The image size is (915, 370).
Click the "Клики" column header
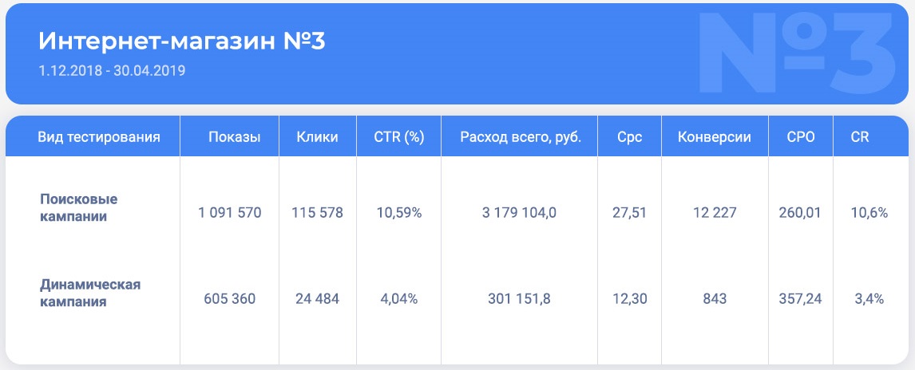pos(317,136)
